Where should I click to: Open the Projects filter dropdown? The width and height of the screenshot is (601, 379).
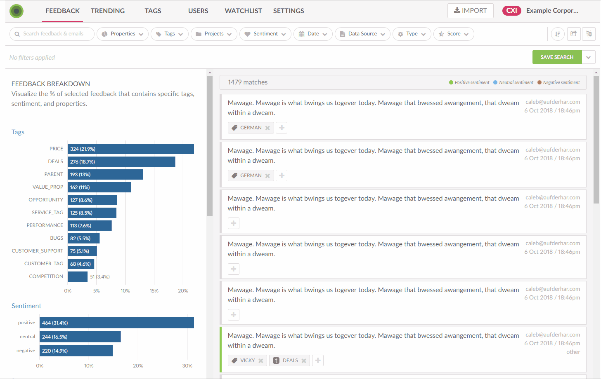tap(214, 34)
